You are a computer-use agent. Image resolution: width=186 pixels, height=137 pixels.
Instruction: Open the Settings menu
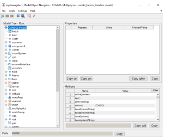(23, 11)
